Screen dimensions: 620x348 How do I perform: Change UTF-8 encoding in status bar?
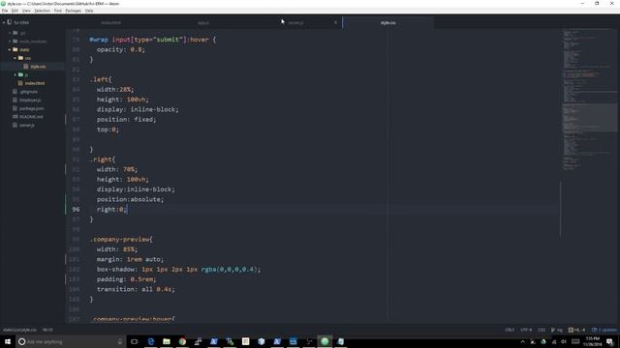tap(526, 330)
